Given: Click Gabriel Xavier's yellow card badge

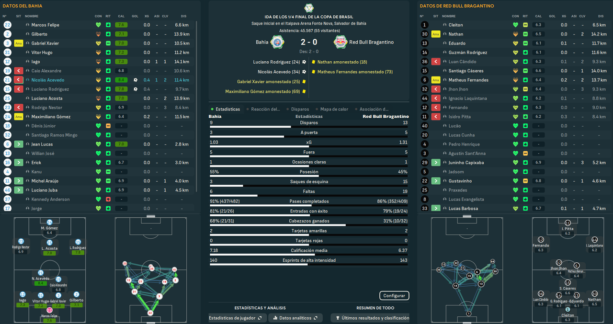Looking at the screenshot, I should point(20,43).
